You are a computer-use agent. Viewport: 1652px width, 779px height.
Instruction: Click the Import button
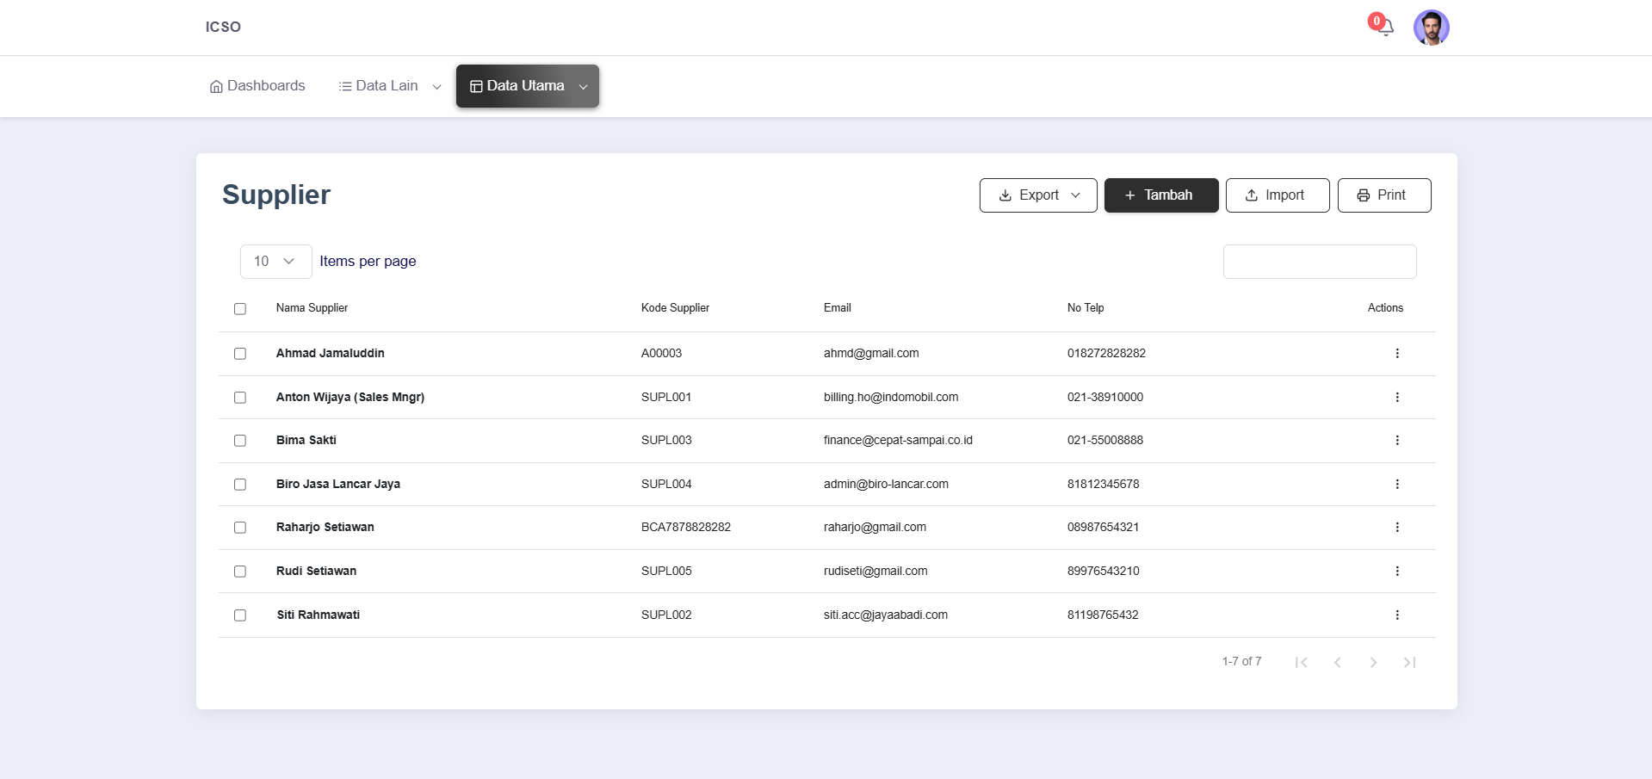coord(1277,195)
